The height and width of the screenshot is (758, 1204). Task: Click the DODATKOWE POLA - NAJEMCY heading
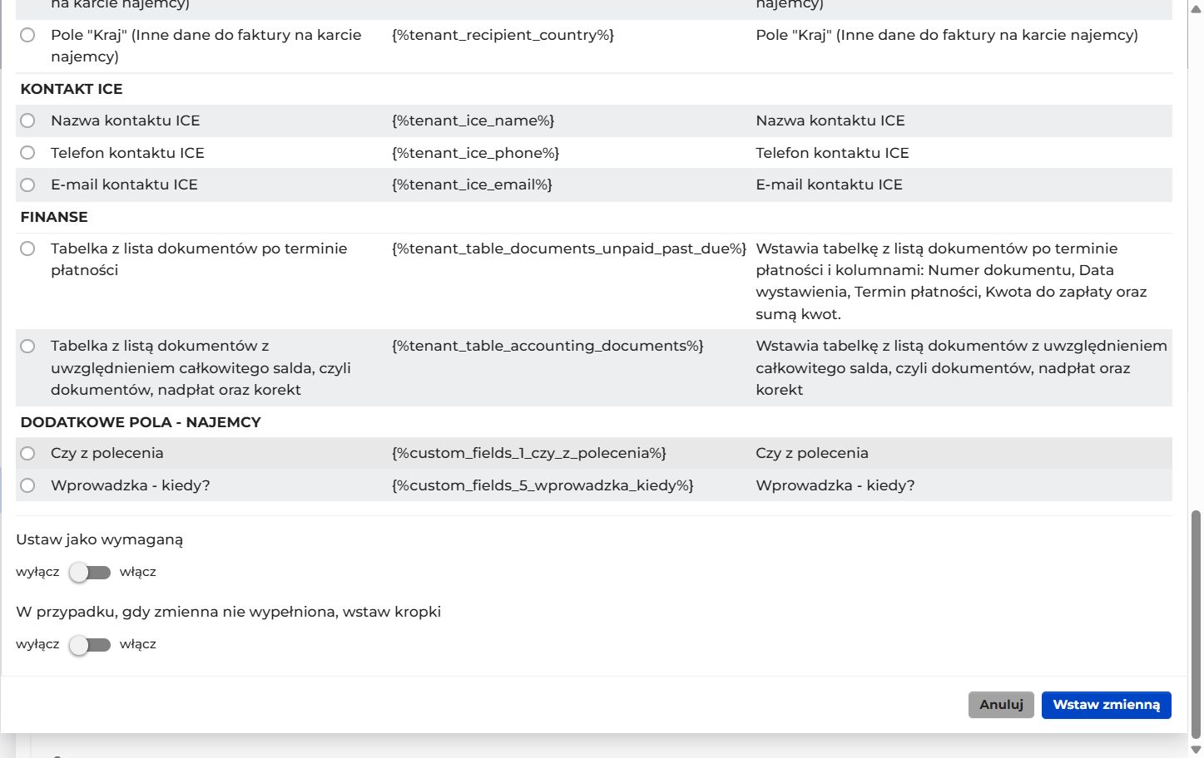click(141, 422)
